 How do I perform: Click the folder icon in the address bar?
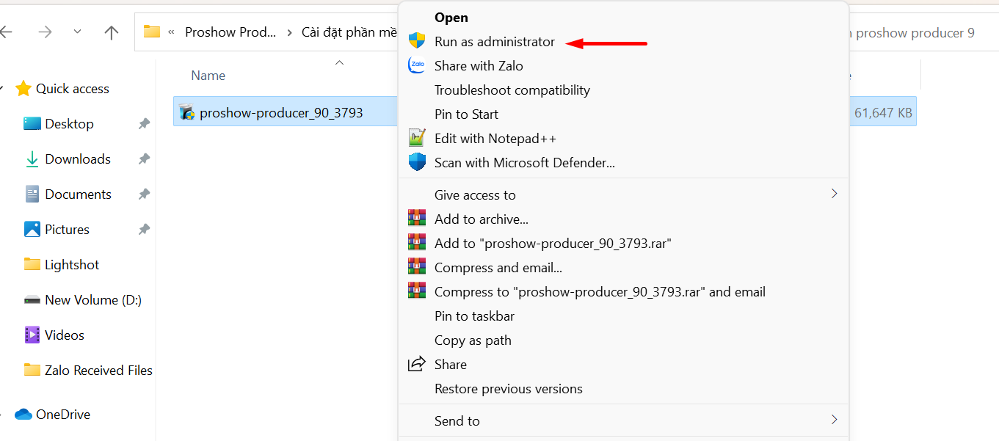[x=152, y=32]
